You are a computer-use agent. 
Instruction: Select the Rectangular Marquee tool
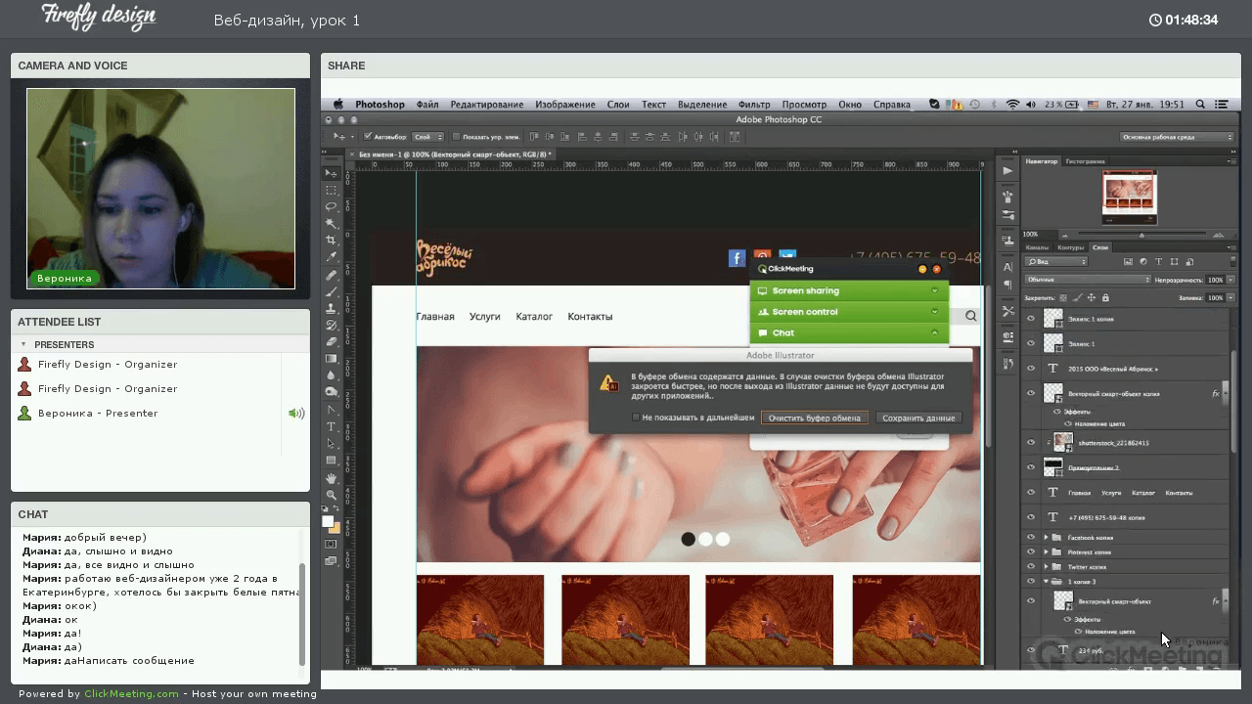click(x=332, y=190)
